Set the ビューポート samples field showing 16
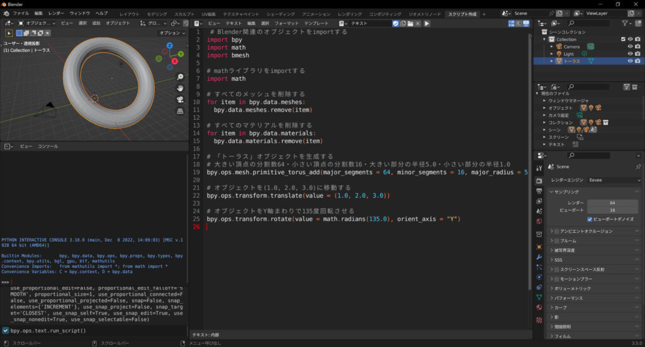The width and height of the screenshot is (645, 347). click(612, 210)
